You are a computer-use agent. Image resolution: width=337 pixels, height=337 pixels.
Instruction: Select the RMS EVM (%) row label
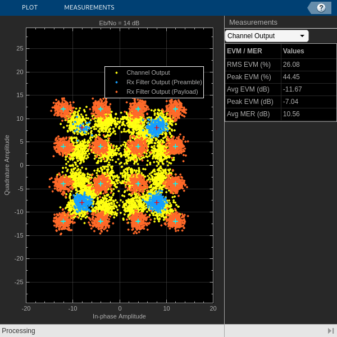[249, 65]
